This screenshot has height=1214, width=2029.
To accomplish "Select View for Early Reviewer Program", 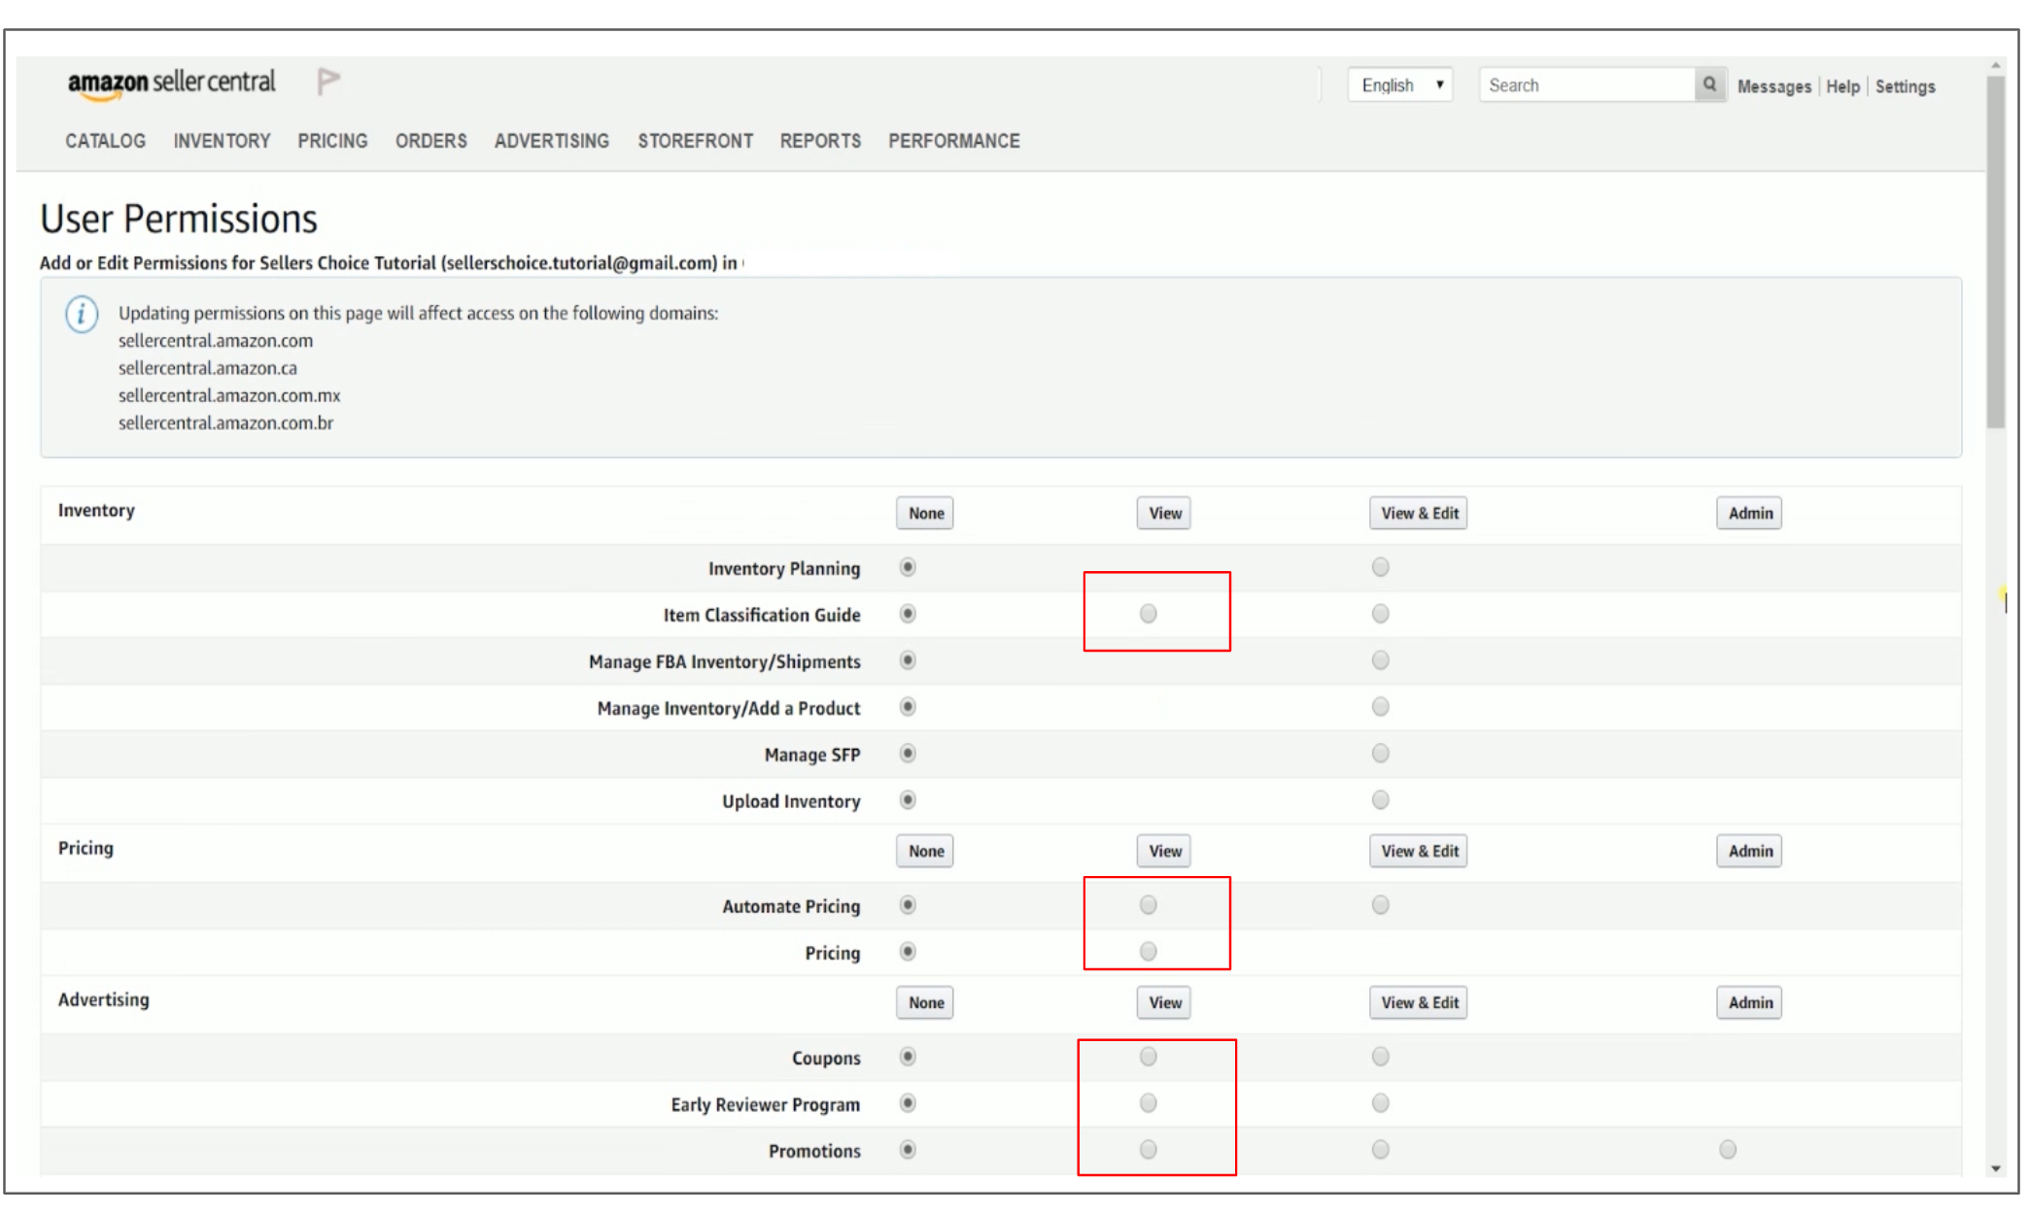I will (x=1149, y=1103).
